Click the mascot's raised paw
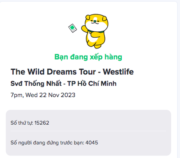The width and height of the screenshot is (180, 158). [x=84, y=29]
